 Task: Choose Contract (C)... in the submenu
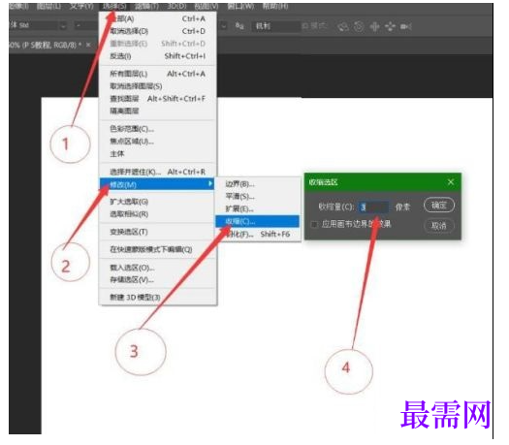pyautogui.click(x=258, y=221)
